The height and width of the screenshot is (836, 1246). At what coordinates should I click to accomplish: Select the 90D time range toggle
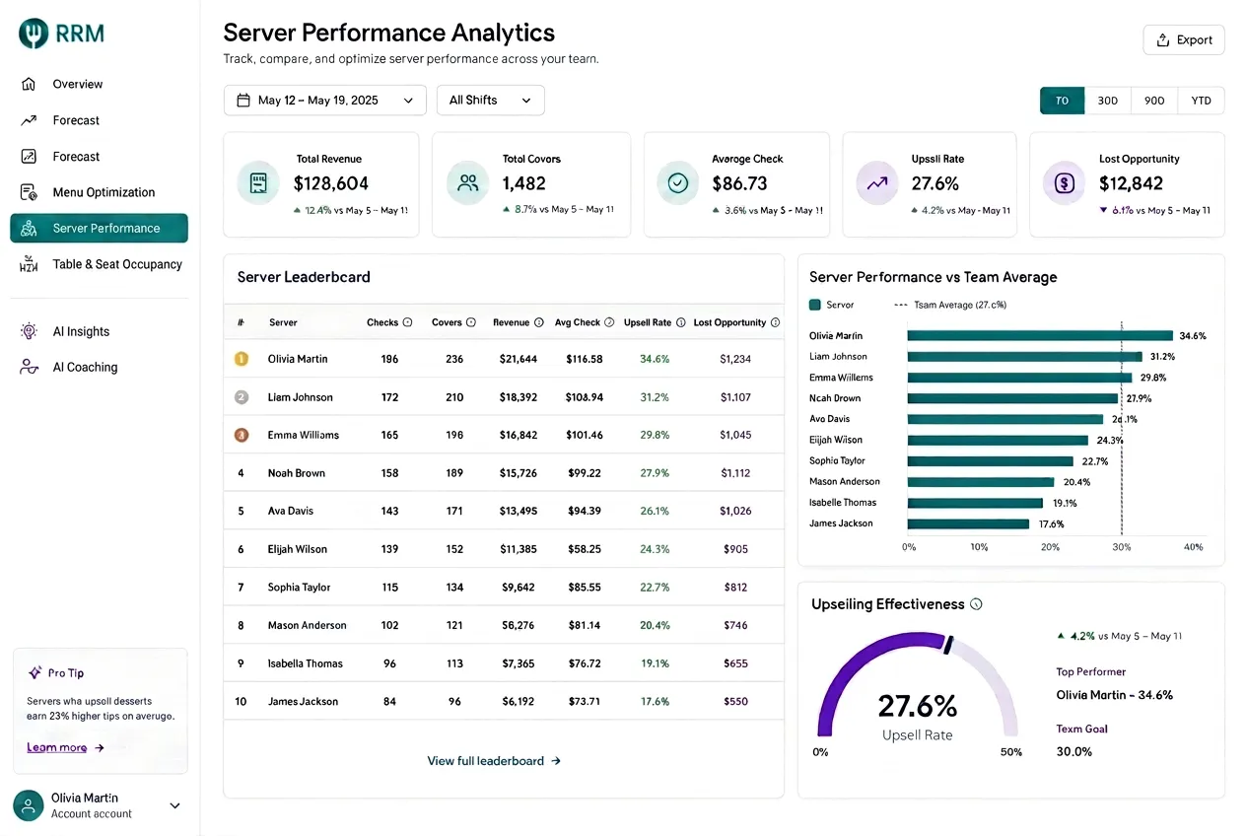coord(1154,101)
